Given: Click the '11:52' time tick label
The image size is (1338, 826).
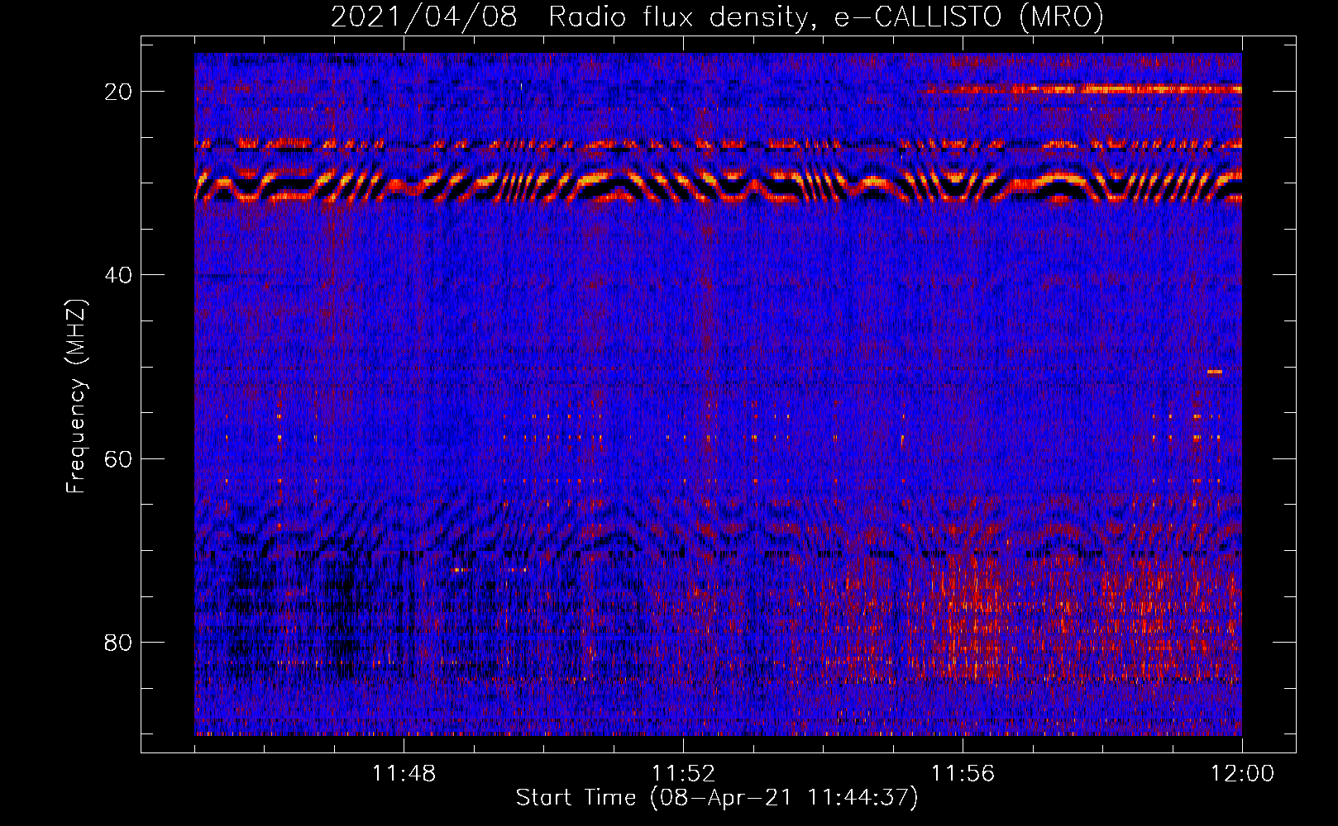Looking at the screenshot, I should [x=683, y=774].
